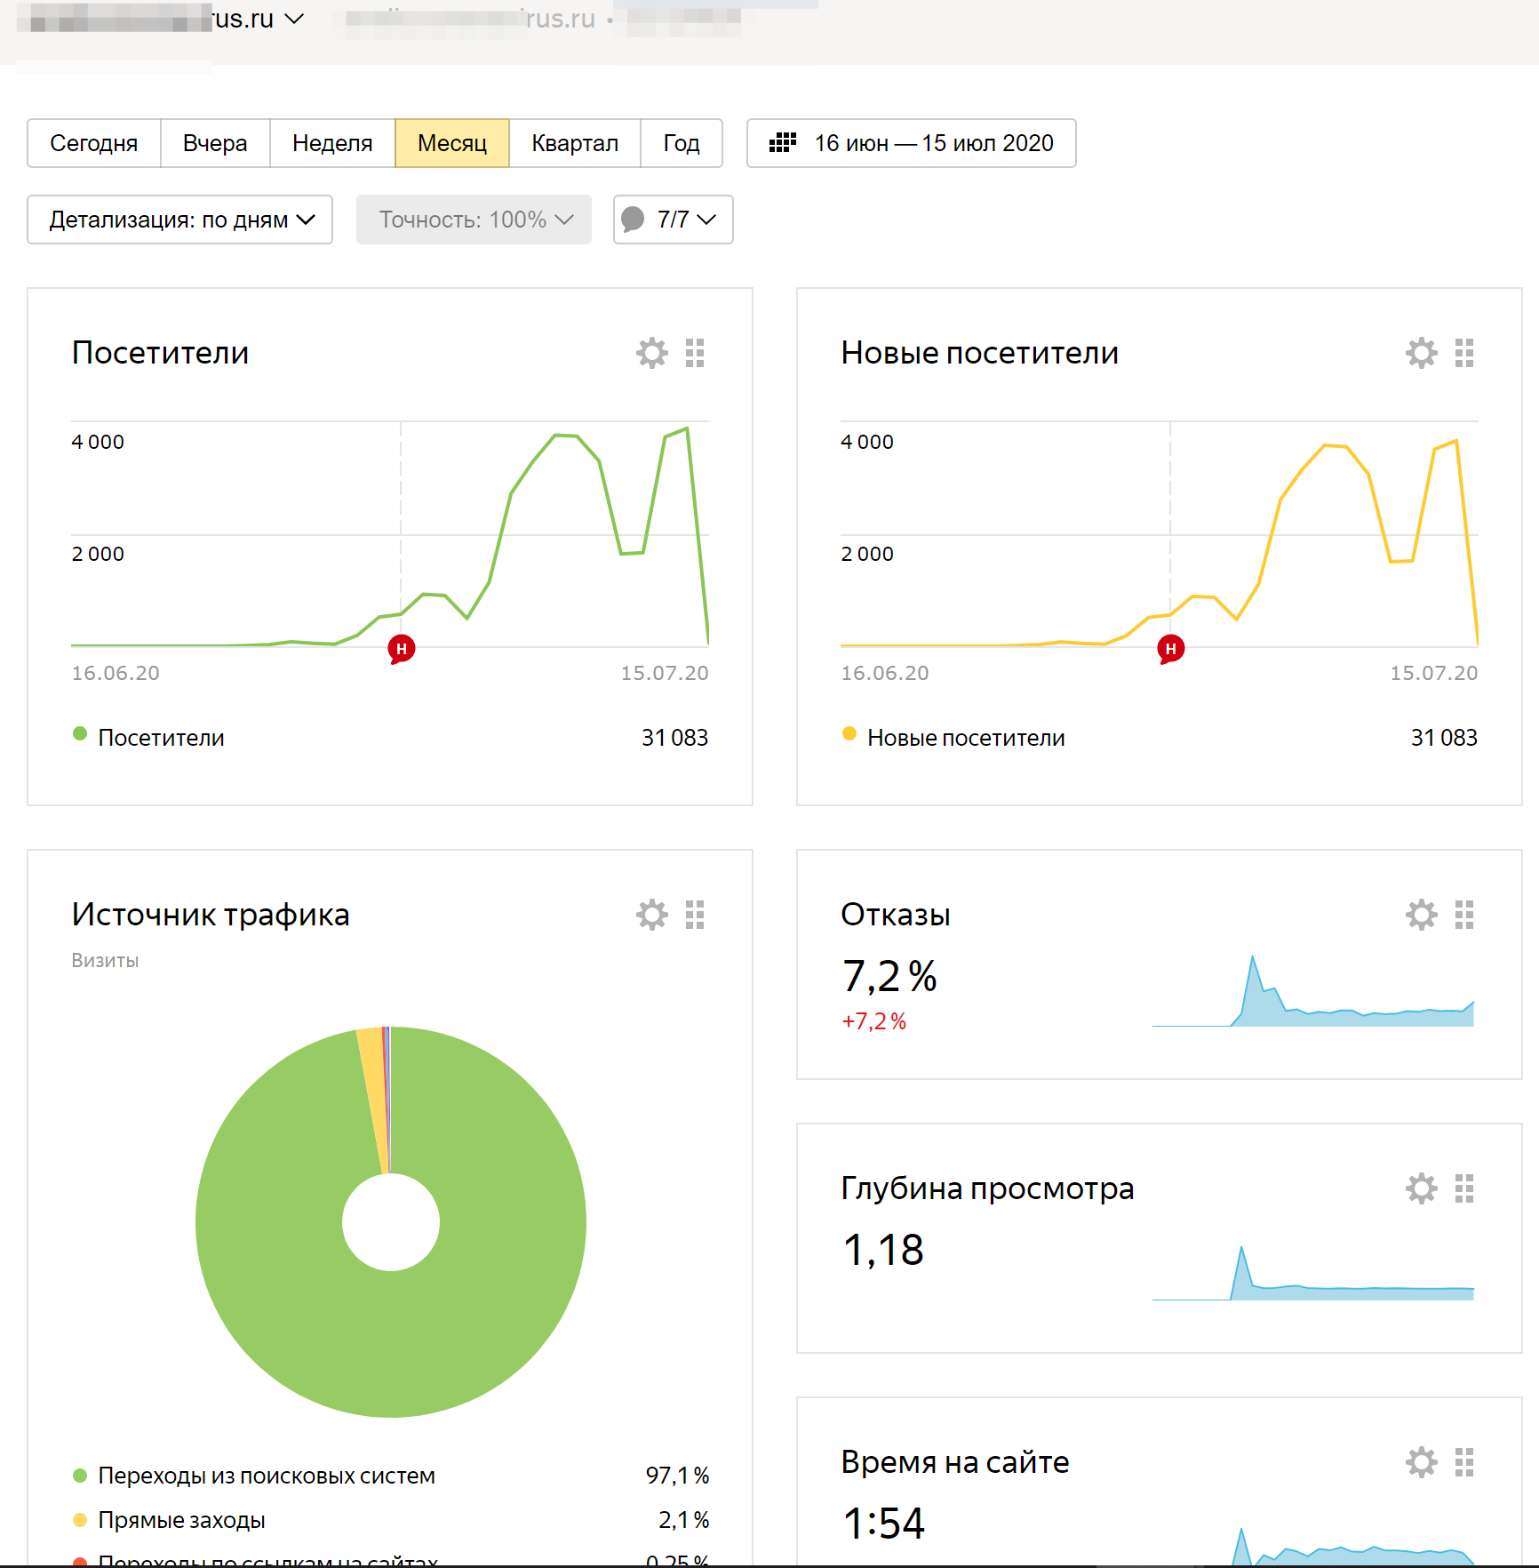Click the Сегодня period button
This screenshot has height=1568, width=1539.
coord(93,143)
